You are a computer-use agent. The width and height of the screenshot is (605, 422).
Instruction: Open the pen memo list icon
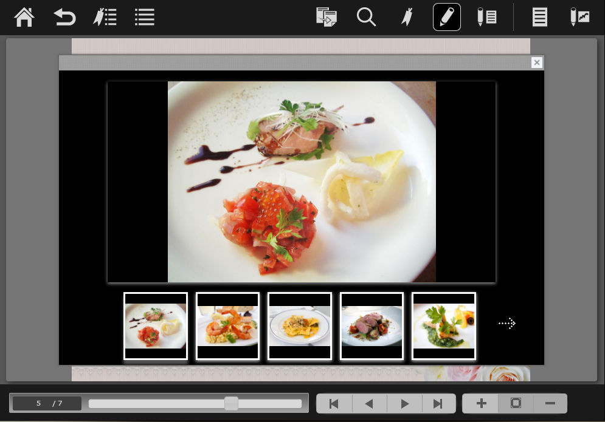pos(486,17)
